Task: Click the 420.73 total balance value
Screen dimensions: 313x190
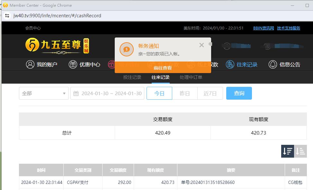Action: click(258, 133)
